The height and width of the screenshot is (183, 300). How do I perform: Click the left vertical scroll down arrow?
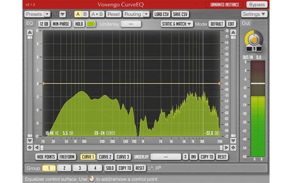pos(30,141)
